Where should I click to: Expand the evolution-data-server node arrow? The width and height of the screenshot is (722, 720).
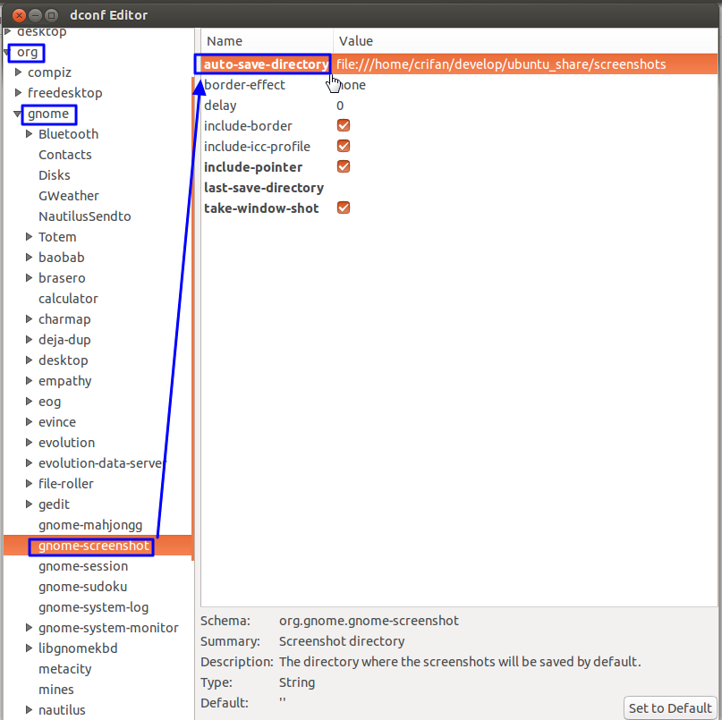[29, 462]
